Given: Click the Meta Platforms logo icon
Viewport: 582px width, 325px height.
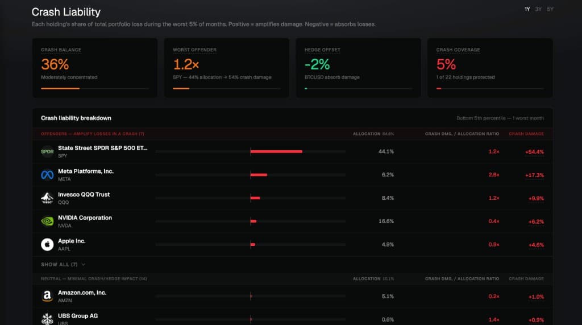Looking at the screenshot, I should coord(47,175).
